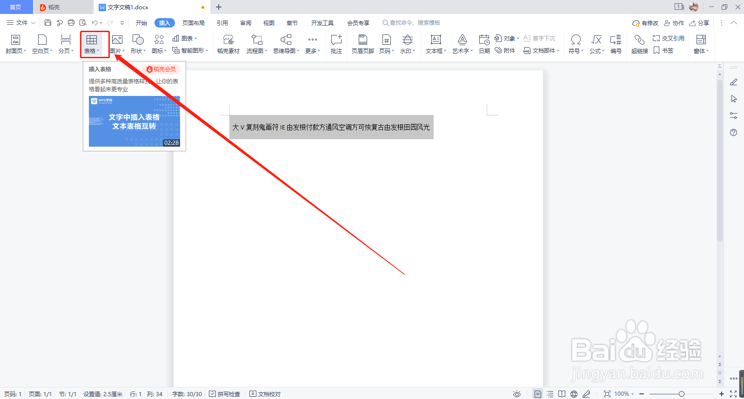Screen dimensions: 744x399
Task: Click the 分页 page break icon
Action: [66, 40]
